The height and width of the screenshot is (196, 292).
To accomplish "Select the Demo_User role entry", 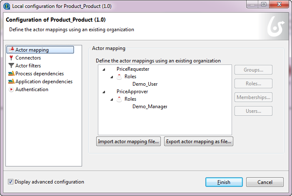I will click(x=145, y=84).
